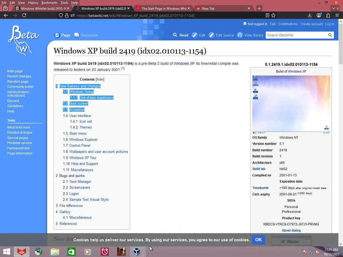Click Create account link
Screen dimensions: 343x257
point(312,24)
